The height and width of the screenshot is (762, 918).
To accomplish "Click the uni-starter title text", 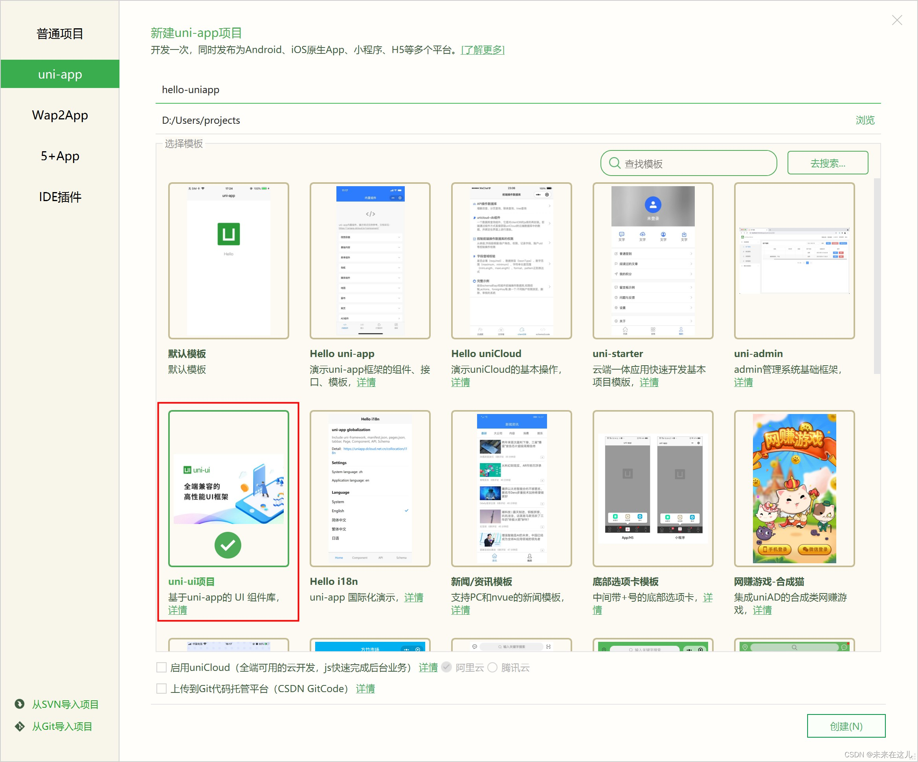I will pos(618,354).
